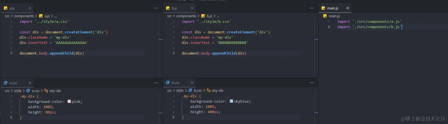Select the b.css editor tab

(179, 83)
